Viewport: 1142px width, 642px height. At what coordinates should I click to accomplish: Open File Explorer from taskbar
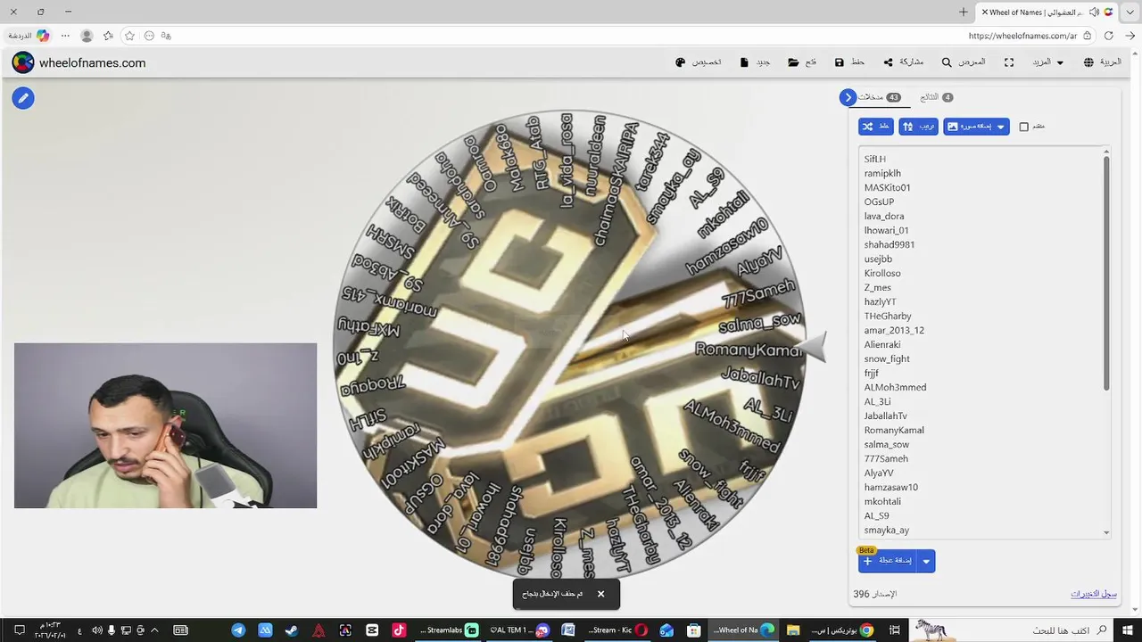(792, 630)
